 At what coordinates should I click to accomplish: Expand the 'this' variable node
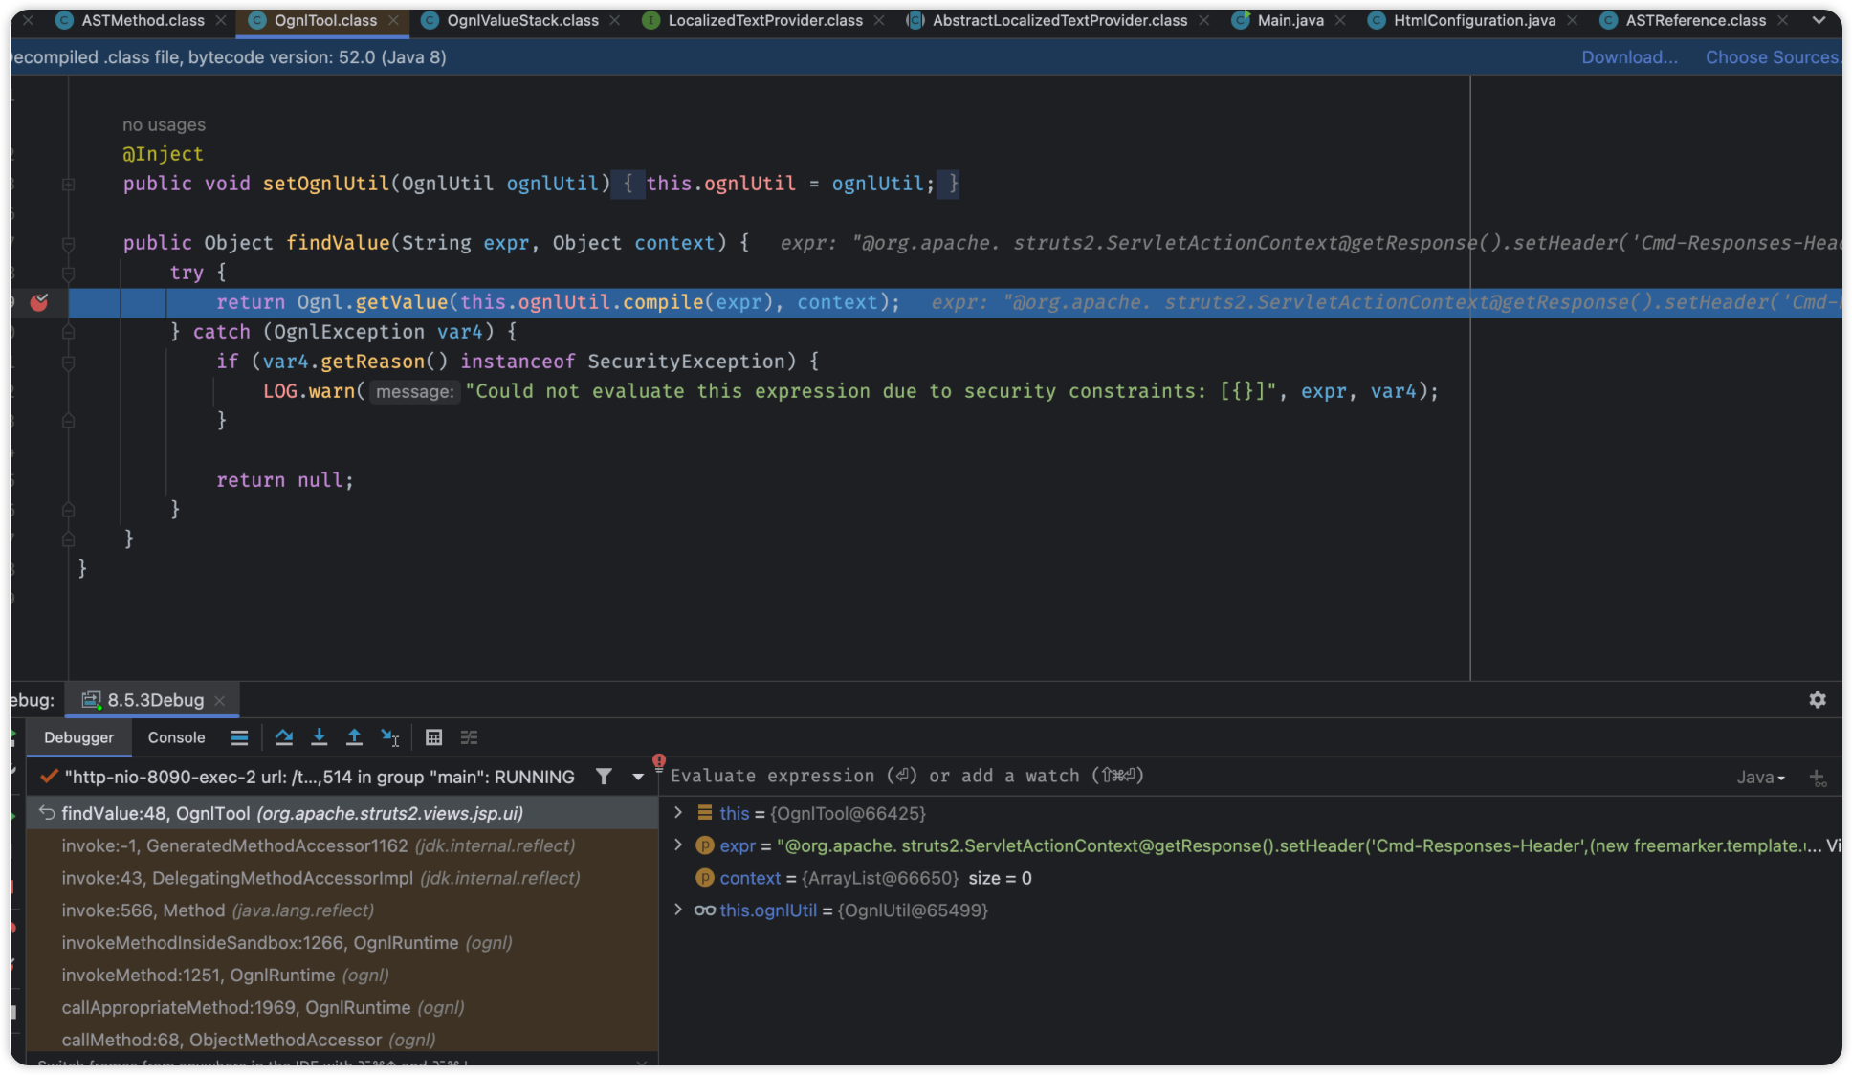click(678, 813)
